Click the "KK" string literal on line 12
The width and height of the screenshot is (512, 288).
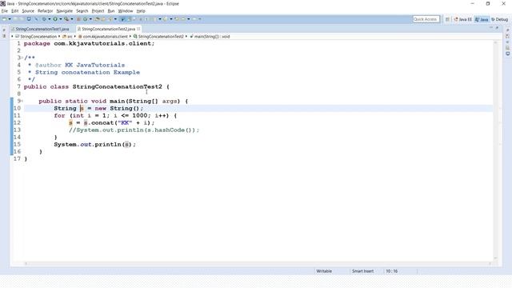125,122
